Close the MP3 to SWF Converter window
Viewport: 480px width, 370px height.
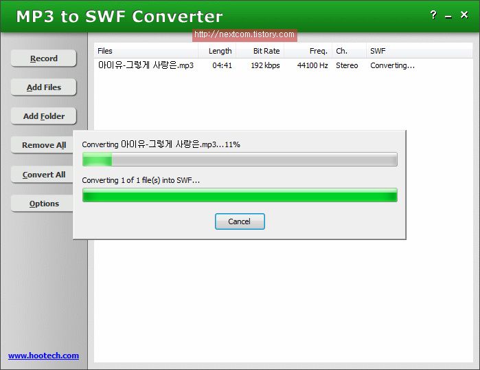point(464,14)
